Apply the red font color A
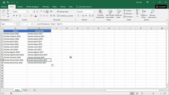 tap(36, 16)
